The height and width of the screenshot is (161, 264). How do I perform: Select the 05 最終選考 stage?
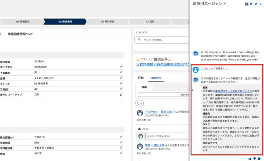(x=65, y=22)
